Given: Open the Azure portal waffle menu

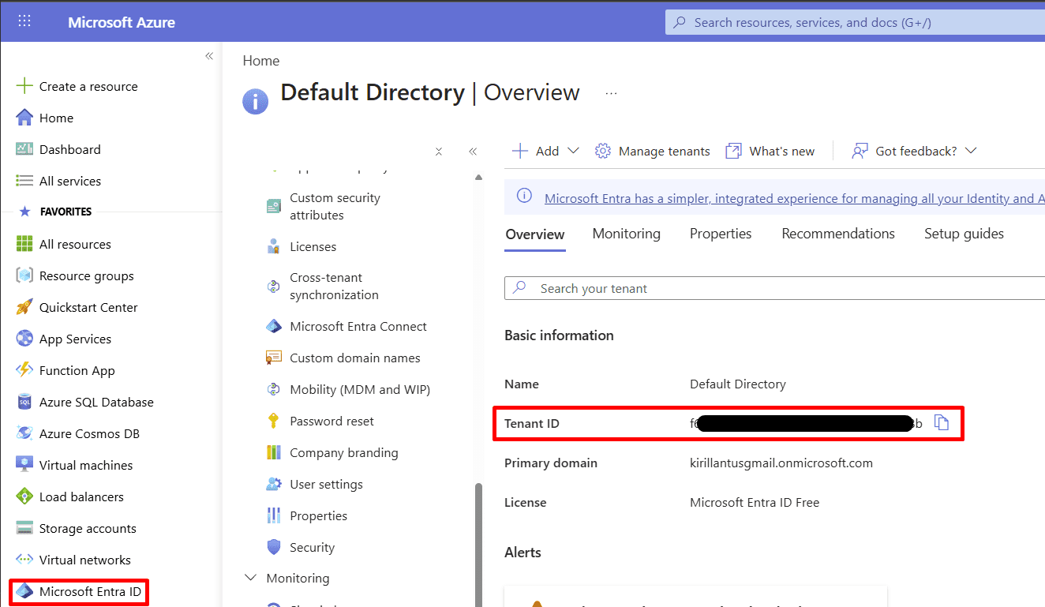Looking at the screenshot, I should tap(24, 21).
